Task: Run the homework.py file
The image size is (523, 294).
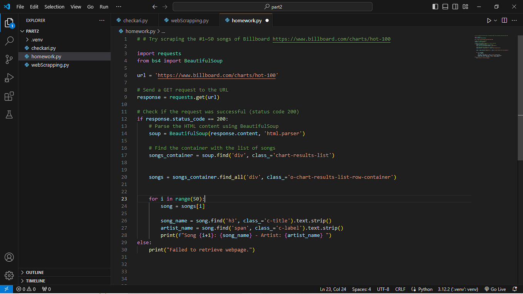Action: [x=488, y=20]
